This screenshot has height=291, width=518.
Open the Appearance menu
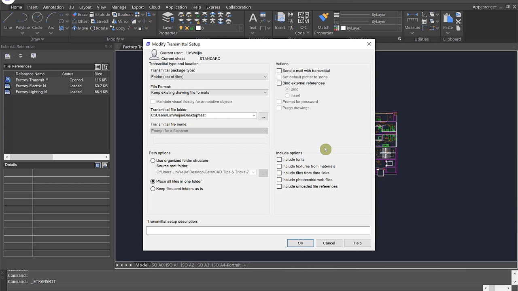485,7
